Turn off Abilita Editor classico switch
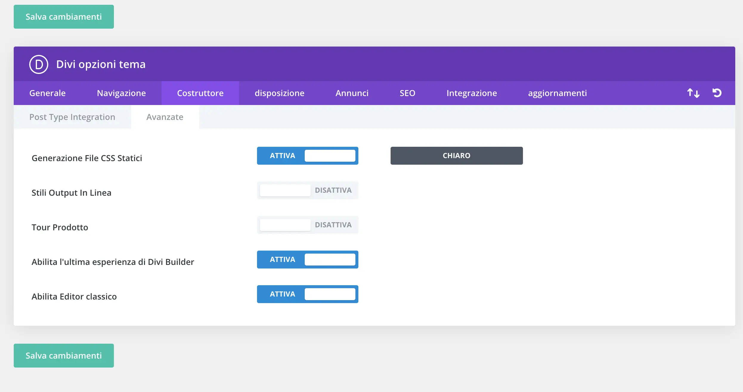743x392 pixels. 307,294
